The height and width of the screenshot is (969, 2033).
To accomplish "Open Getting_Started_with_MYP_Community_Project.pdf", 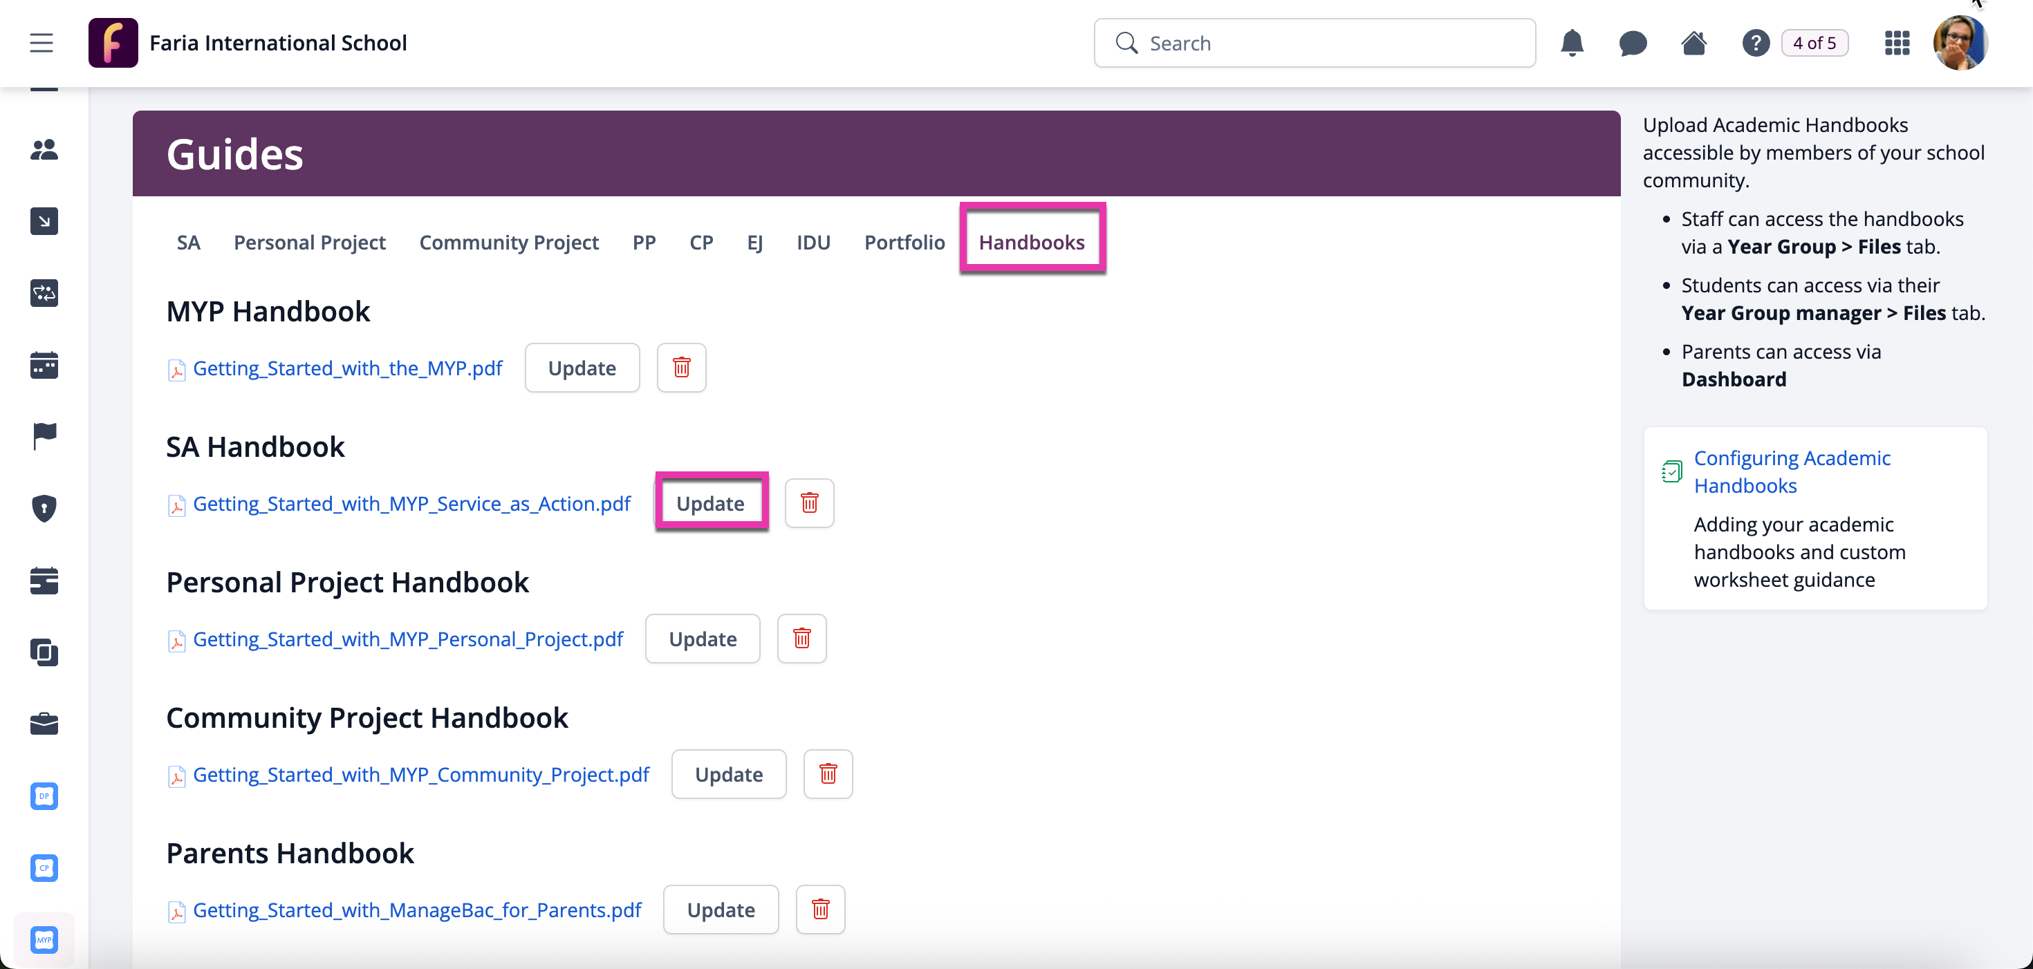I will click(420, 775).
